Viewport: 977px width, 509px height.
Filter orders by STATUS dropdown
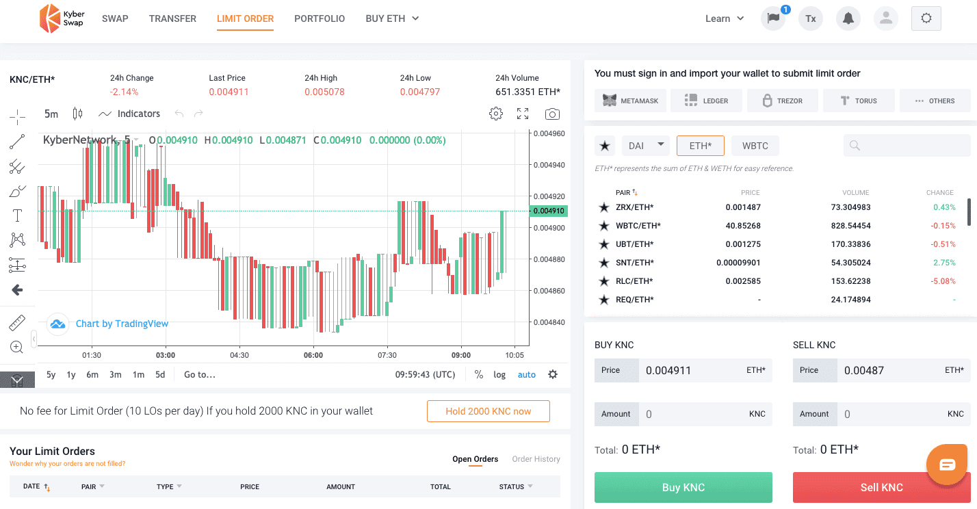point(516,486)
